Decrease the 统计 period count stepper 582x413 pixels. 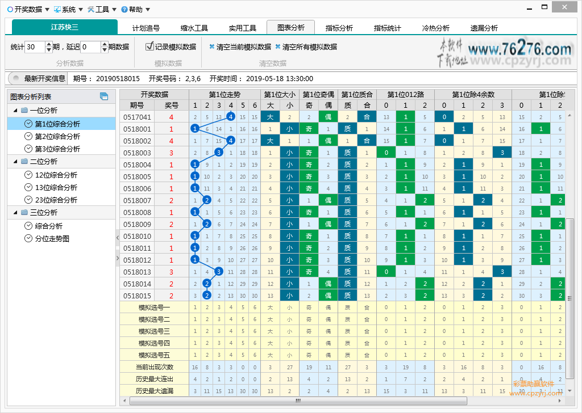click(49, 49)
